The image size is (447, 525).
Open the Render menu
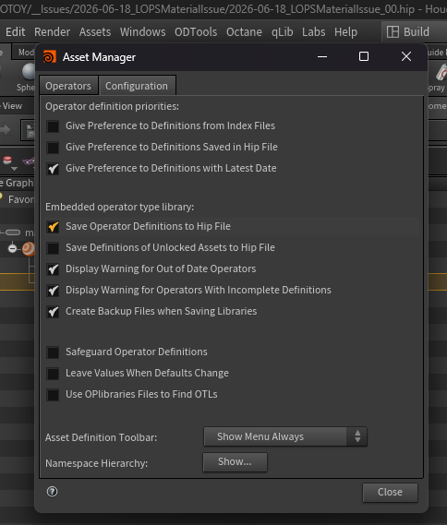point(52,31)
